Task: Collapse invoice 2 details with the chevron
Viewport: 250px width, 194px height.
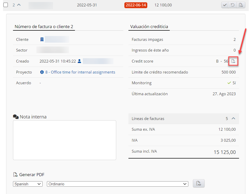Action: tap(19, 5)
